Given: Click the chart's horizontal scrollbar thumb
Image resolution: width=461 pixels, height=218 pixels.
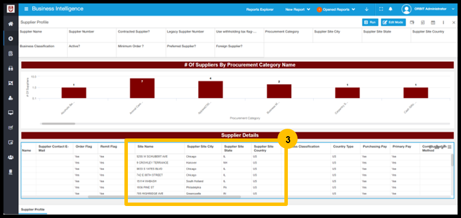Looking at the screenshot, I should click(x=58, y=124).
